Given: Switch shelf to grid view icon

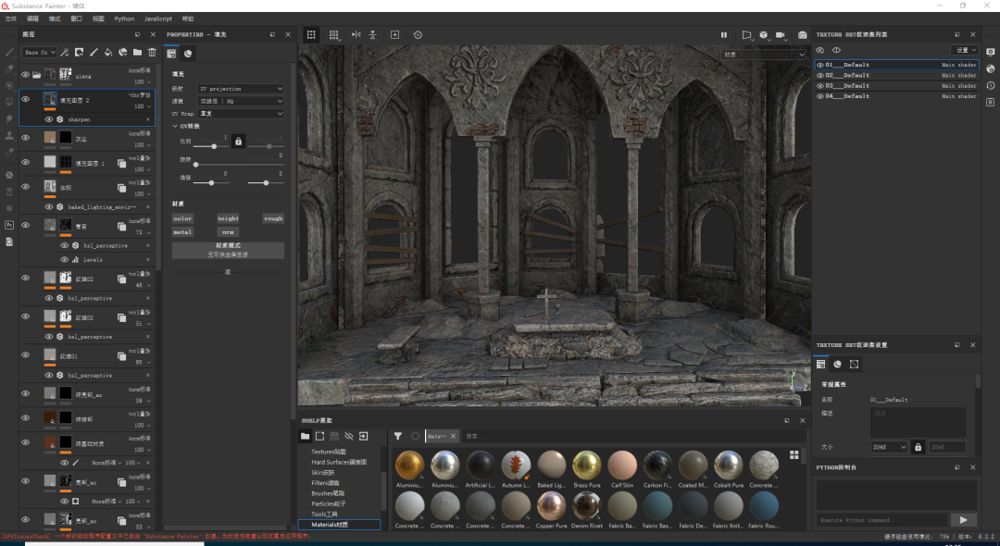Looking at the screenshot, I should point(794,454).
